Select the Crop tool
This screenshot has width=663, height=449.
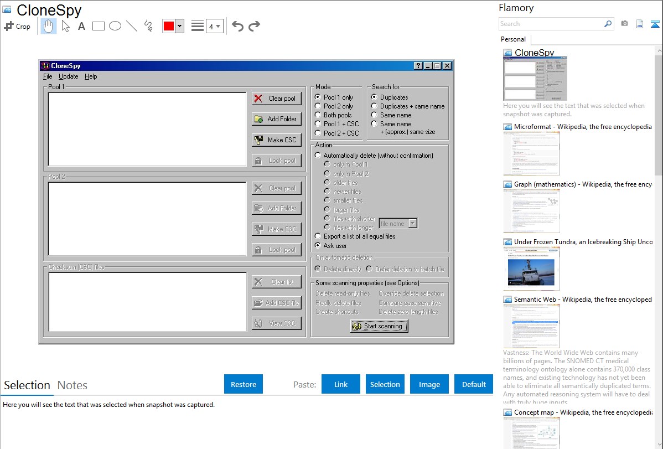coord(17,26)
